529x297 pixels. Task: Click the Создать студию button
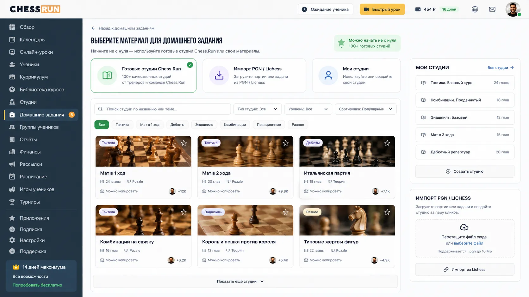click(x=465, y=171)
